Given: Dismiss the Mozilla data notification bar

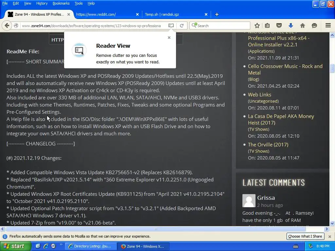Looking at the screenshot, I should click(330, 237).
